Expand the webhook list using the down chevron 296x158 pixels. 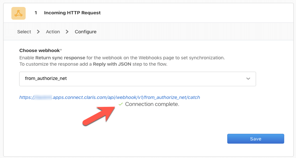(248, 79)
